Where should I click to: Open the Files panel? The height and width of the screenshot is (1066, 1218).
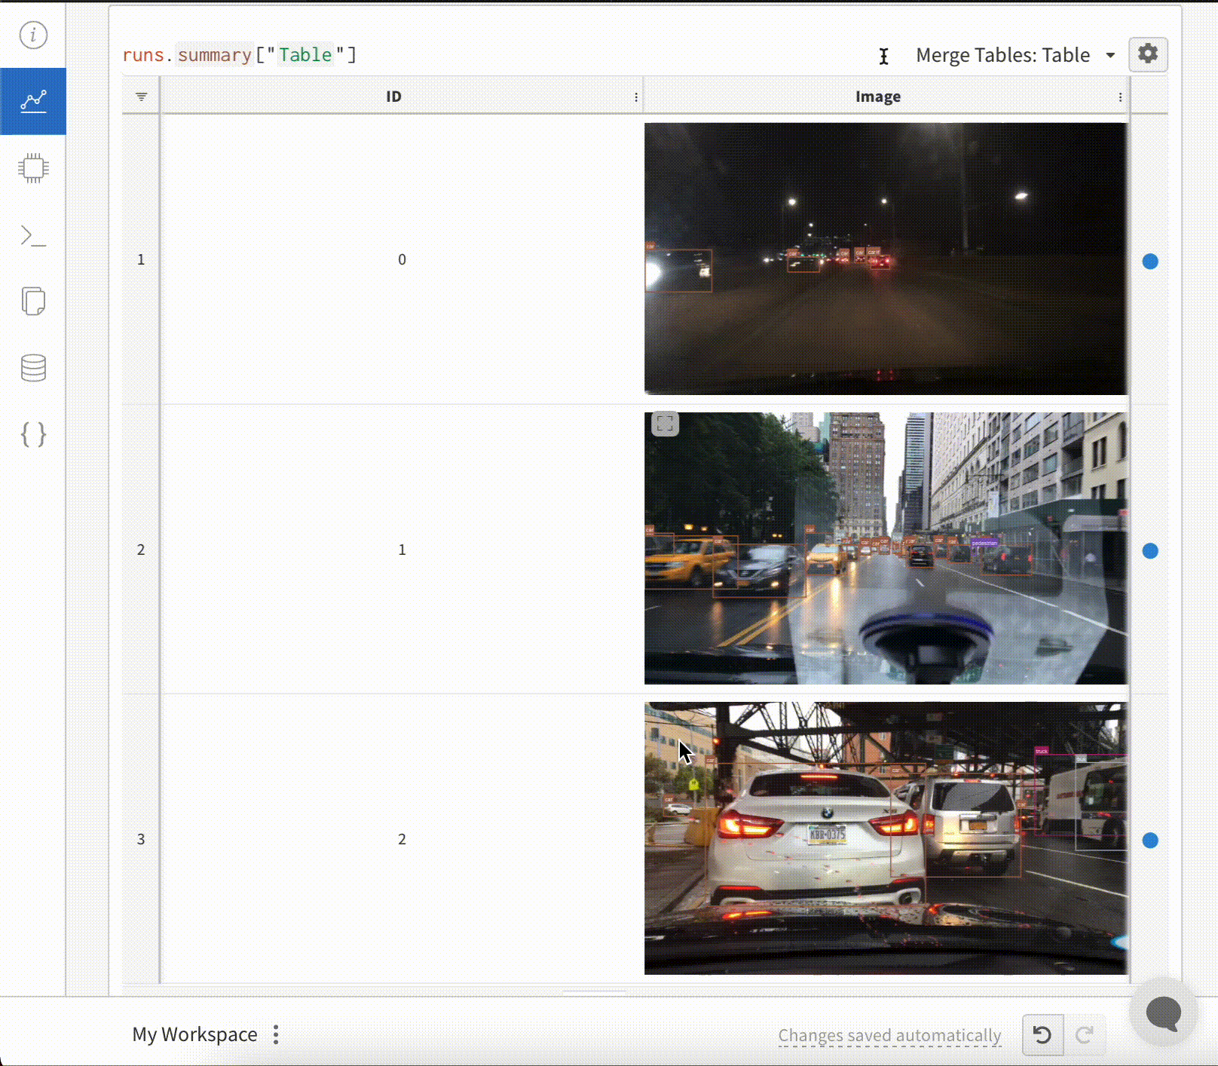pyautogui.click(x=33, y=302)
